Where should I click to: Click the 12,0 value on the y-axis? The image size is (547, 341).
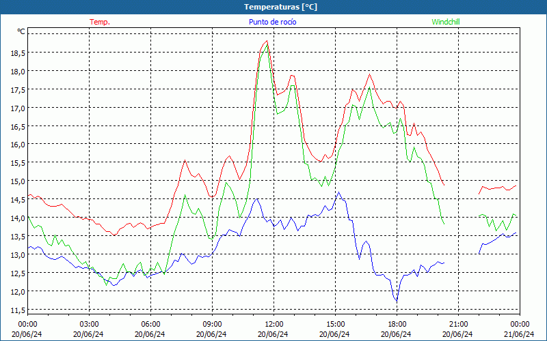coord(18,292)
